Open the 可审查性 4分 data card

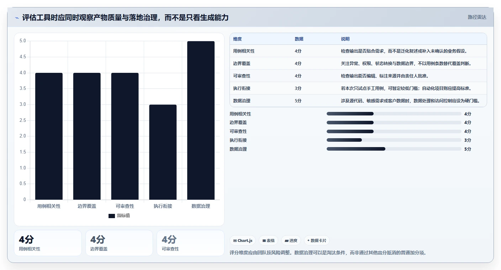pyautogui.click(x=190, y=243)
